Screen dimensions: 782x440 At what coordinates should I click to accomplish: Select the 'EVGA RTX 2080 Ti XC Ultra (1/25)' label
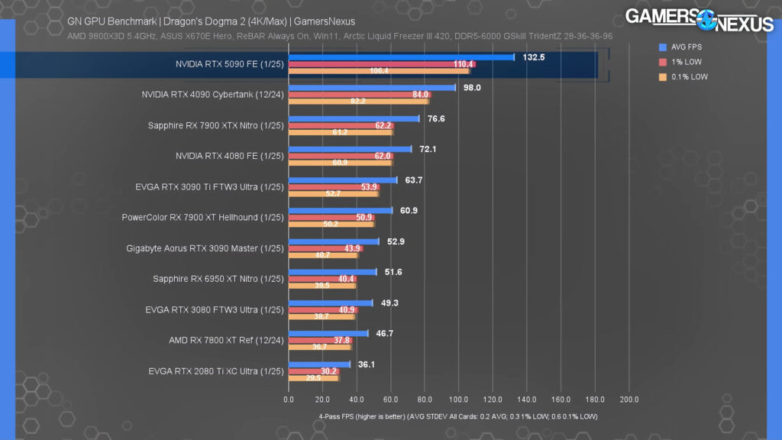216,371
